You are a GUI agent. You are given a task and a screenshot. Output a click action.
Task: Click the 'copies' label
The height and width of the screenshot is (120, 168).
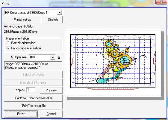point(20,90)
